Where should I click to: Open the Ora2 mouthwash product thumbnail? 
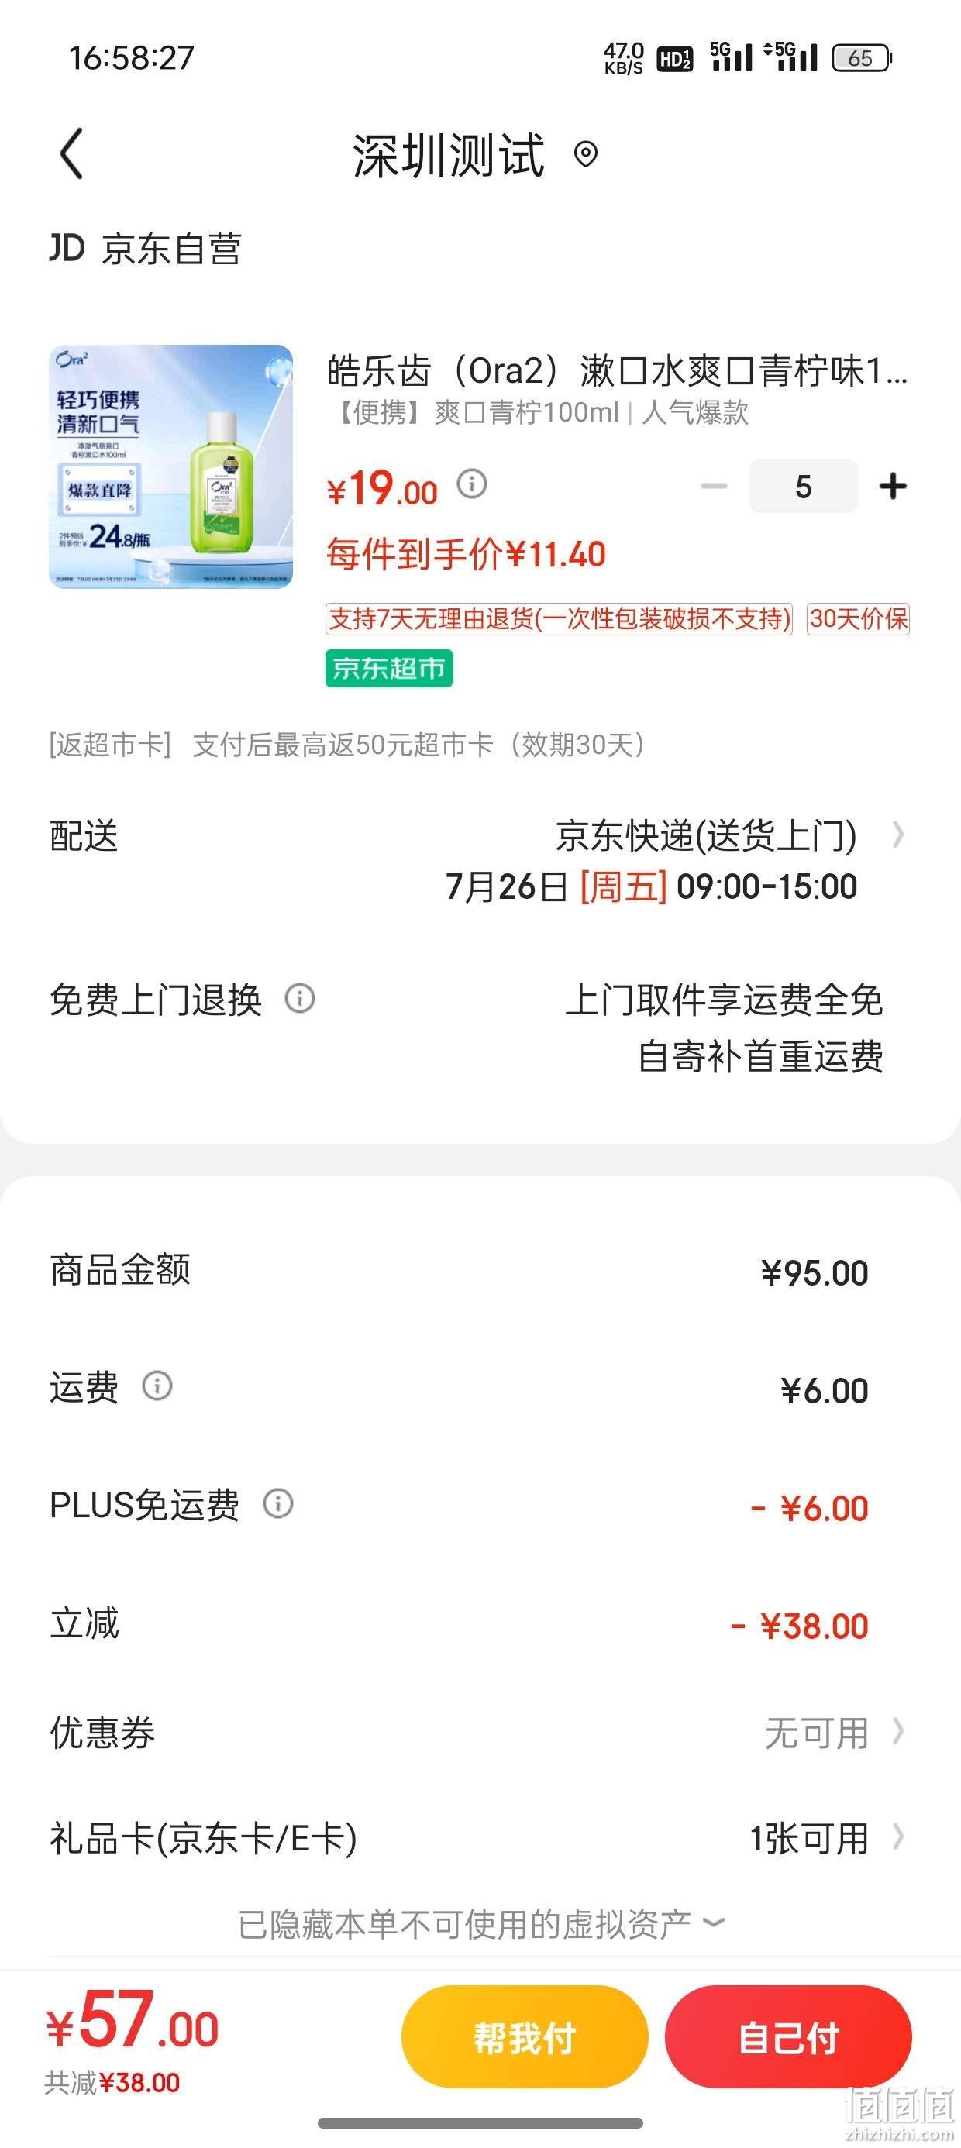pyautogui.click(x=171, y=467)
